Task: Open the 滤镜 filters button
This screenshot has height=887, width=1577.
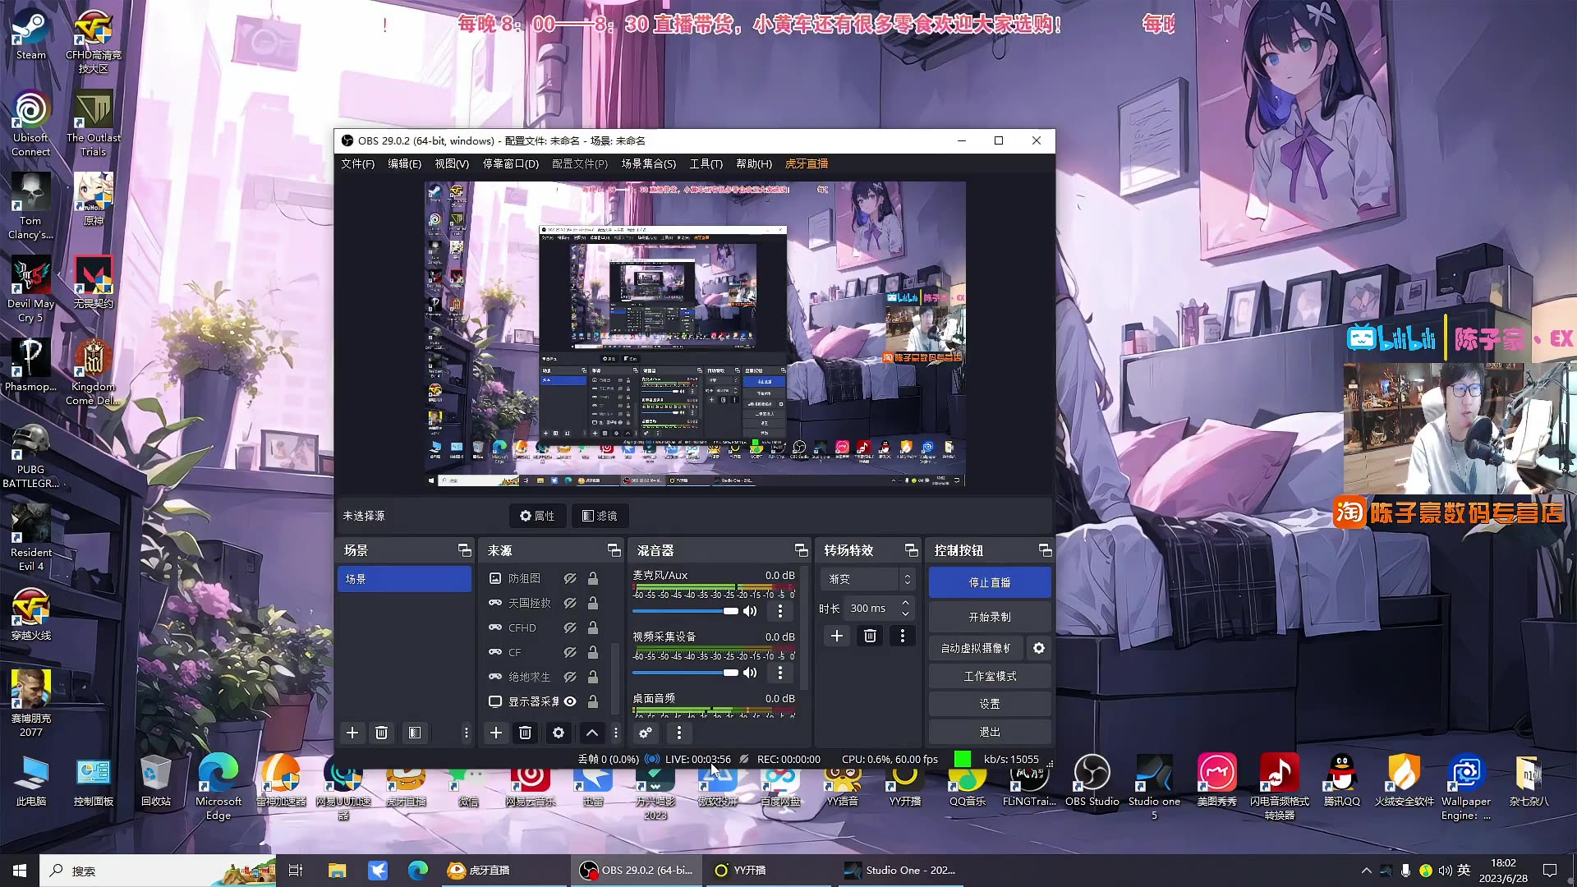Action: click(600, 516)
